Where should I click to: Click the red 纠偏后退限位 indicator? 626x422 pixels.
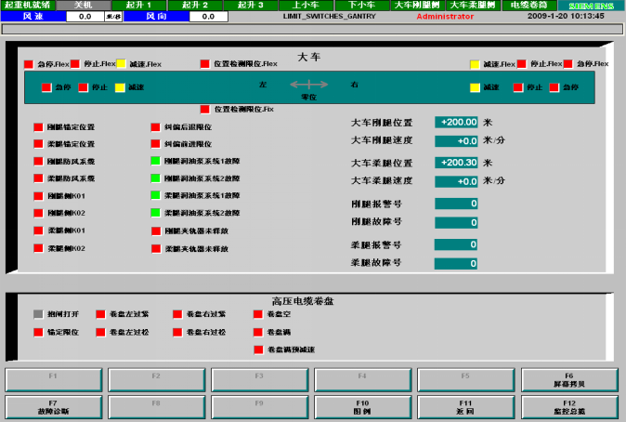155,126
